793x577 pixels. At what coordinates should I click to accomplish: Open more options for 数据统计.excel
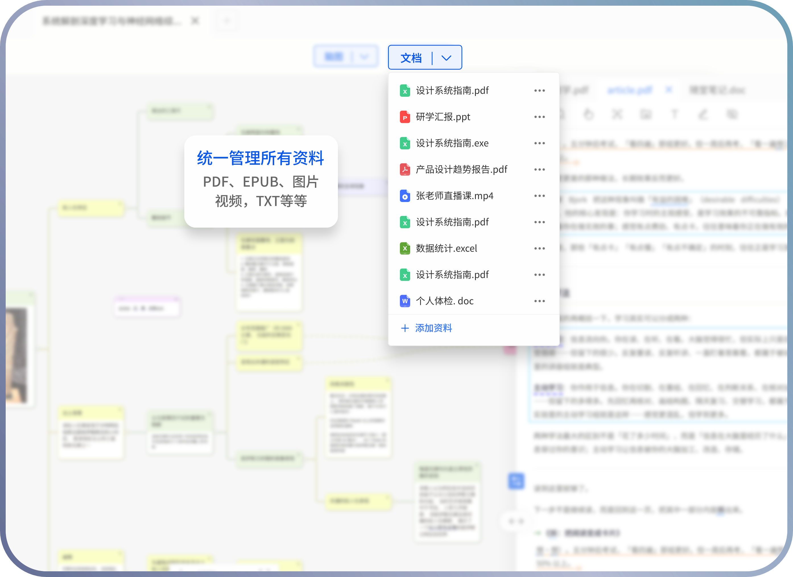[x=540, y=248]
